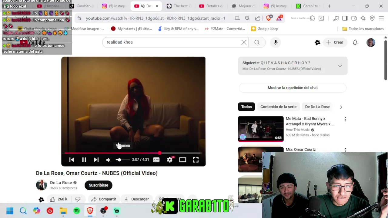Switch to The best C browser tab
The height and width of the screenshot is (218, 388).
pyautogui.click(x=179, y=6)
